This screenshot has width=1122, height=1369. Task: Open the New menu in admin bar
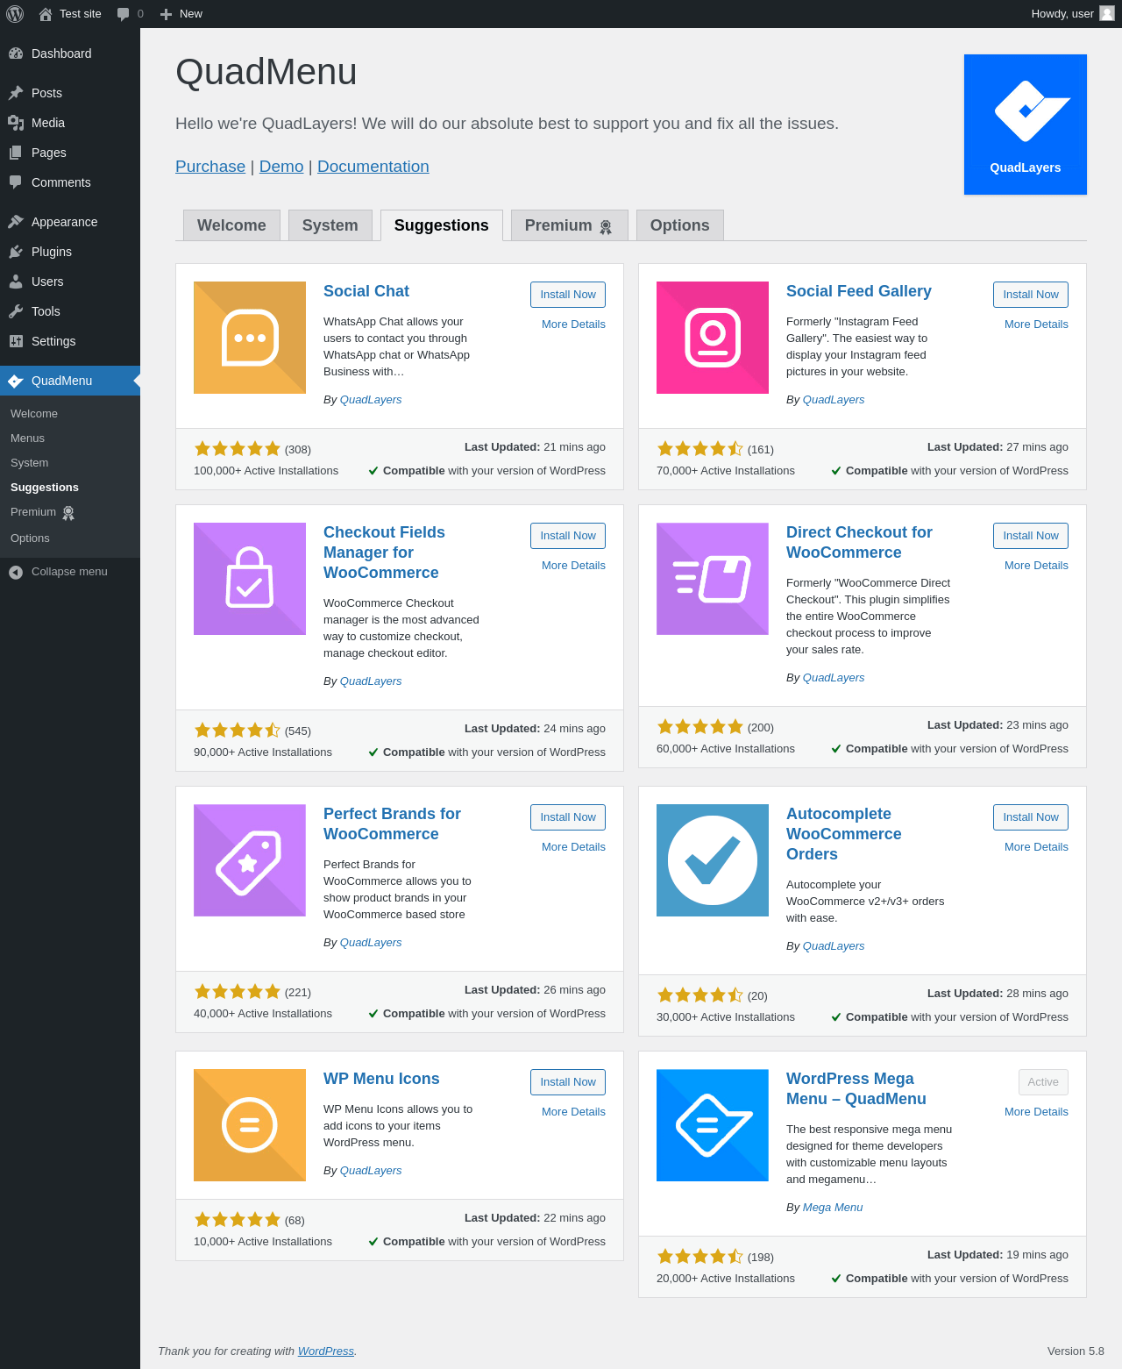click(181, 14)
